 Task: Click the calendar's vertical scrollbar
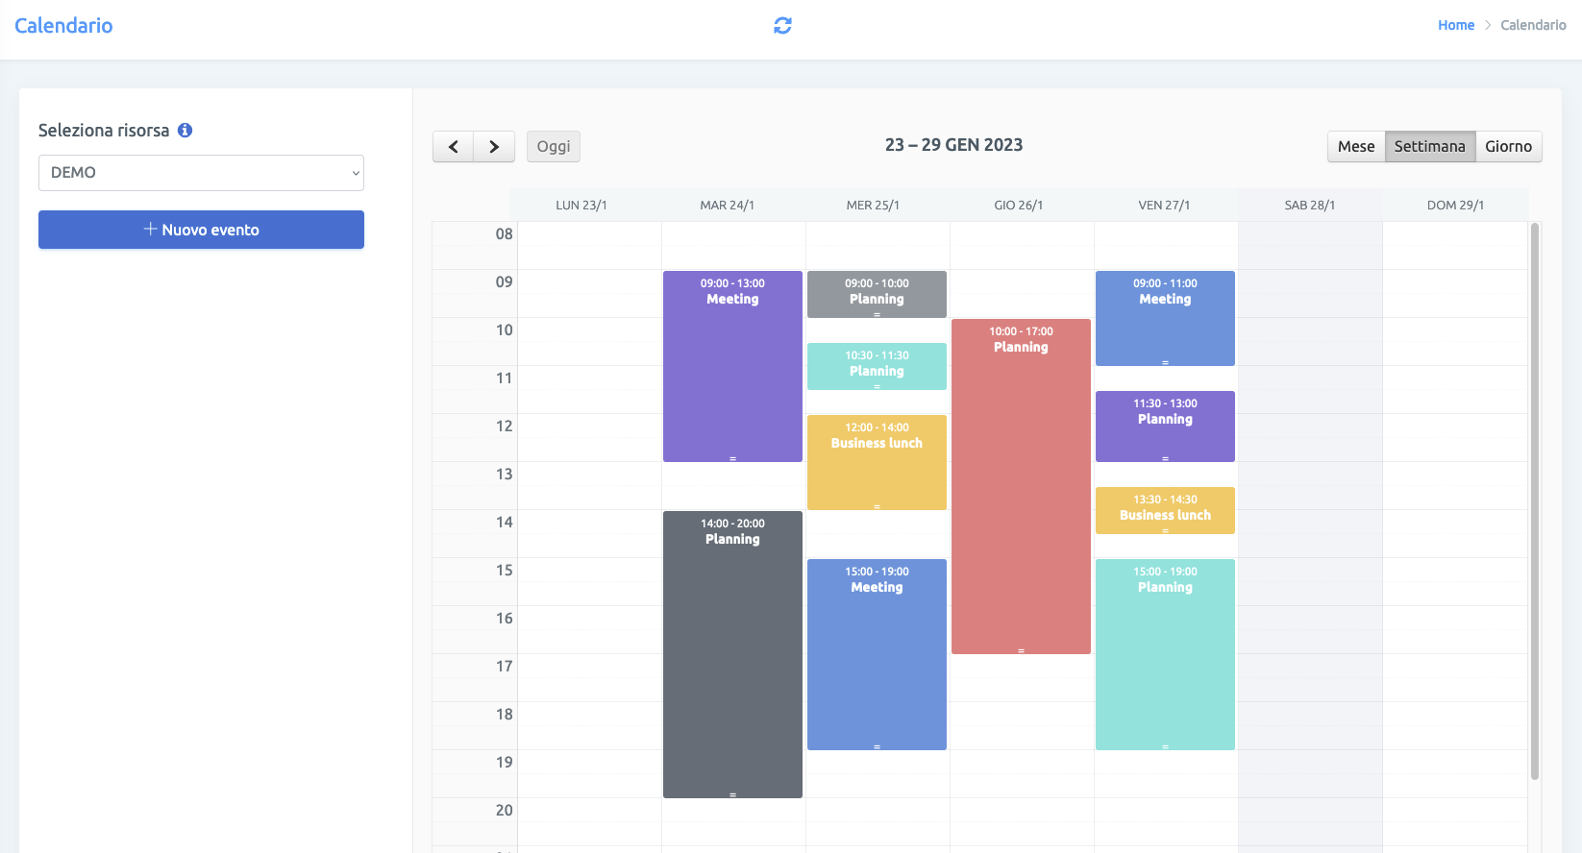click(1535, 501)
